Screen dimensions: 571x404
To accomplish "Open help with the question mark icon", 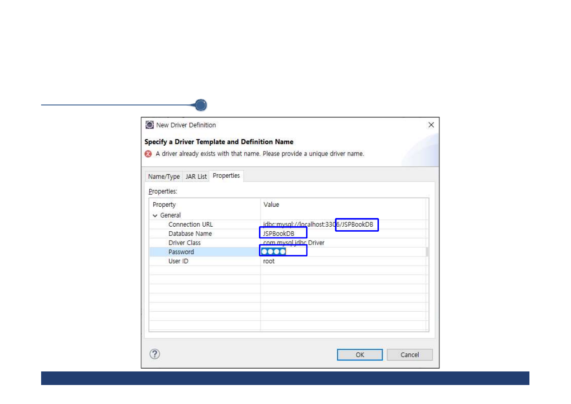I will tap(155, 354).
